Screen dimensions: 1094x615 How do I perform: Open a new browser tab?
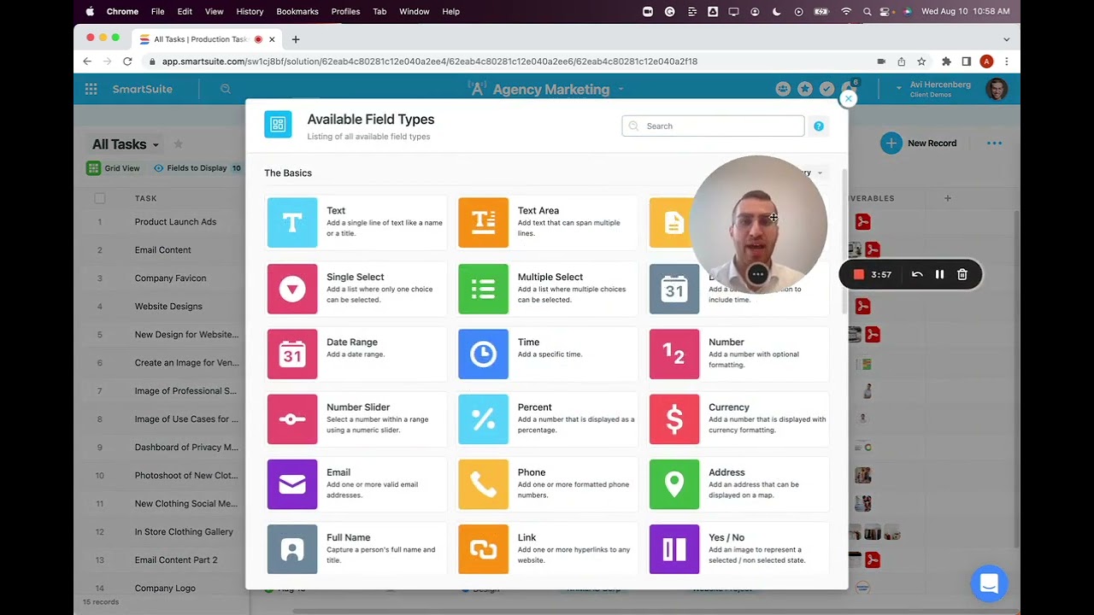(296, 39)
